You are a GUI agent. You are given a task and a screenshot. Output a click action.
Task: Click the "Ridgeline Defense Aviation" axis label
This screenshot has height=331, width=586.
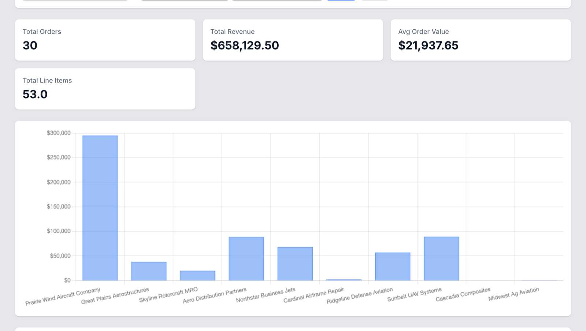tap(360, 296)
